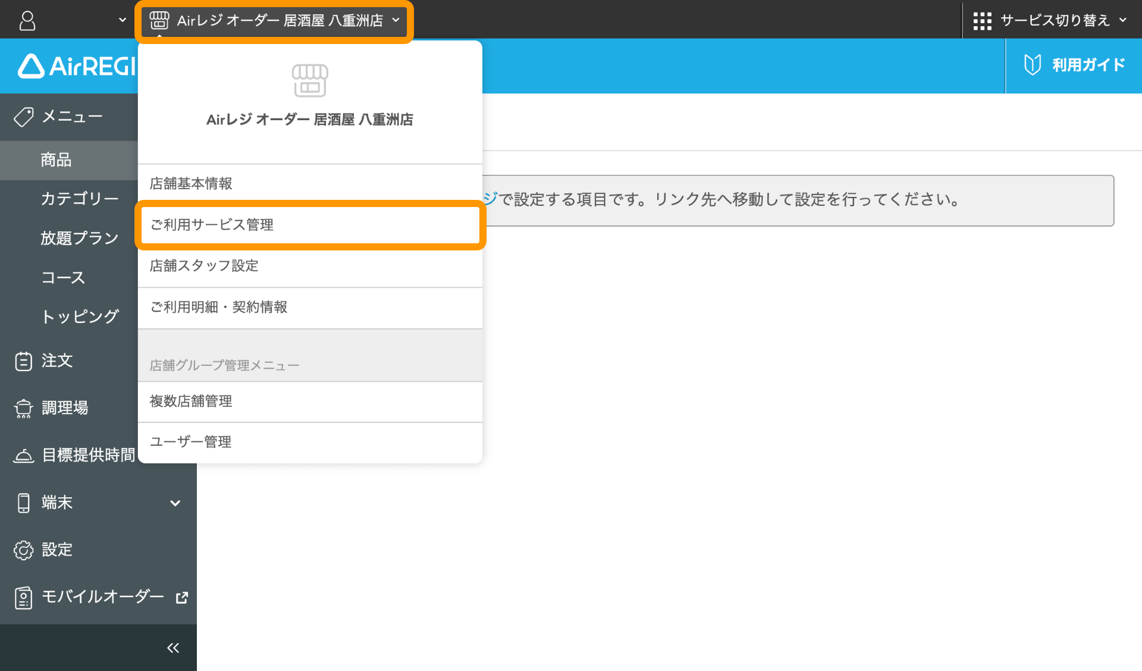This screenshot has width=1142, height=671.
Task: Collapse the store name dropdown chevron
Action: (x=396, y=20)
